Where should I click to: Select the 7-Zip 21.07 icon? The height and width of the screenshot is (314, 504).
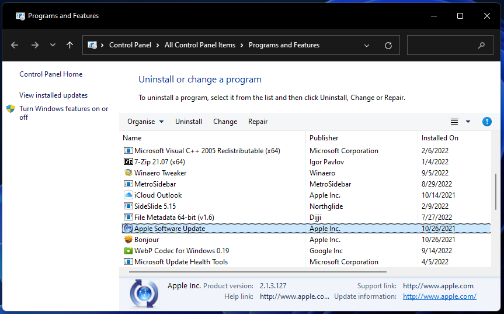pyautogui.click(x=128, y=161)
